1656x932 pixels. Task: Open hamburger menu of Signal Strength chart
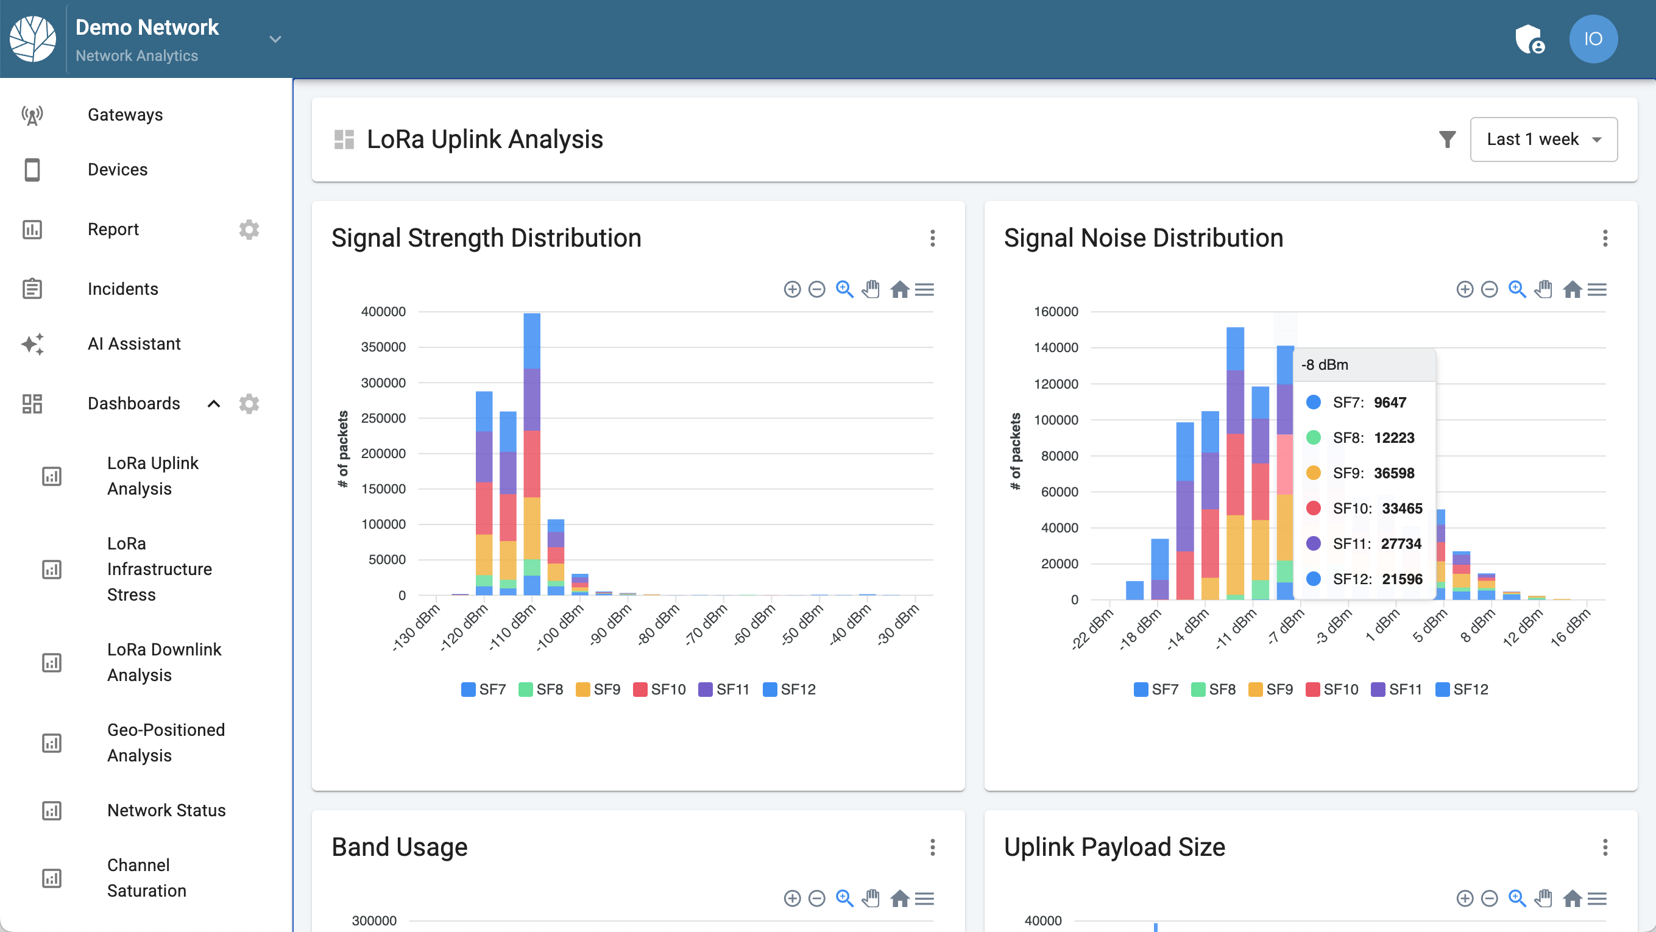pos(924,289)
